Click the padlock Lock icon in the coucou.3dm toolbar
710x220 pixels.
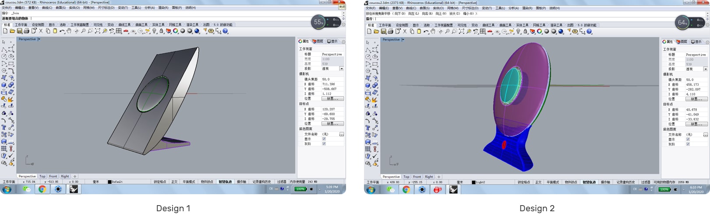coord(161,31)
